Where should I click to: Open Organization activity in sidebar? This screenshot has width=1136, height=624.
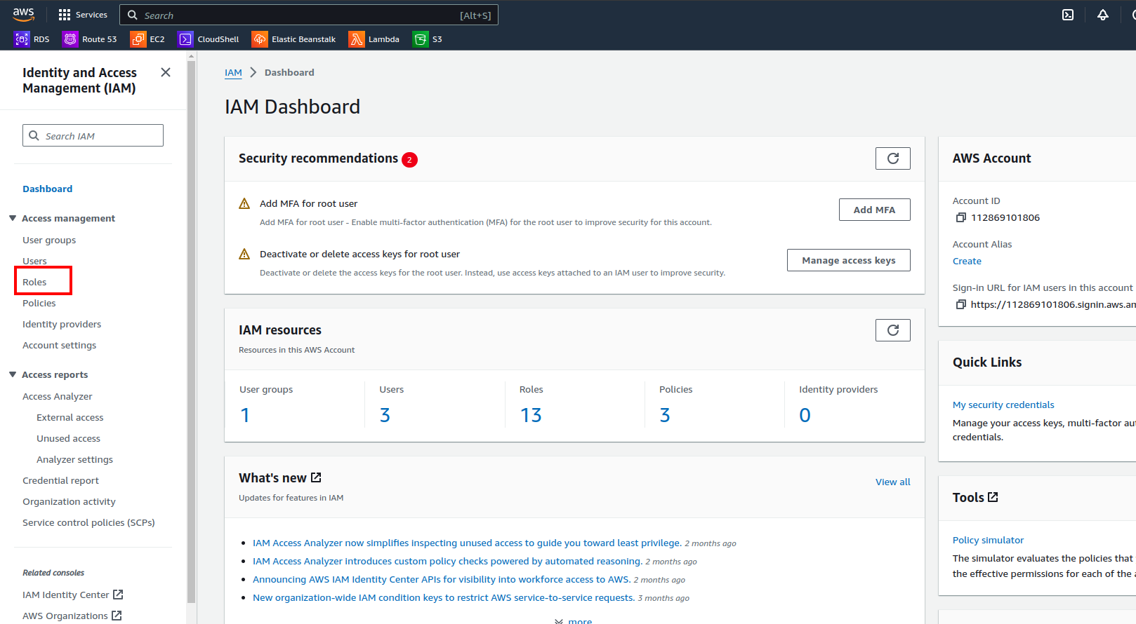[70, 501]
